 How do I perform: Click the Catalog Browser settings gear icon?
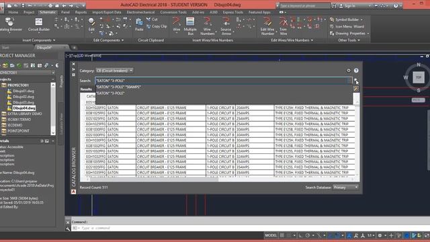(349, 71)
